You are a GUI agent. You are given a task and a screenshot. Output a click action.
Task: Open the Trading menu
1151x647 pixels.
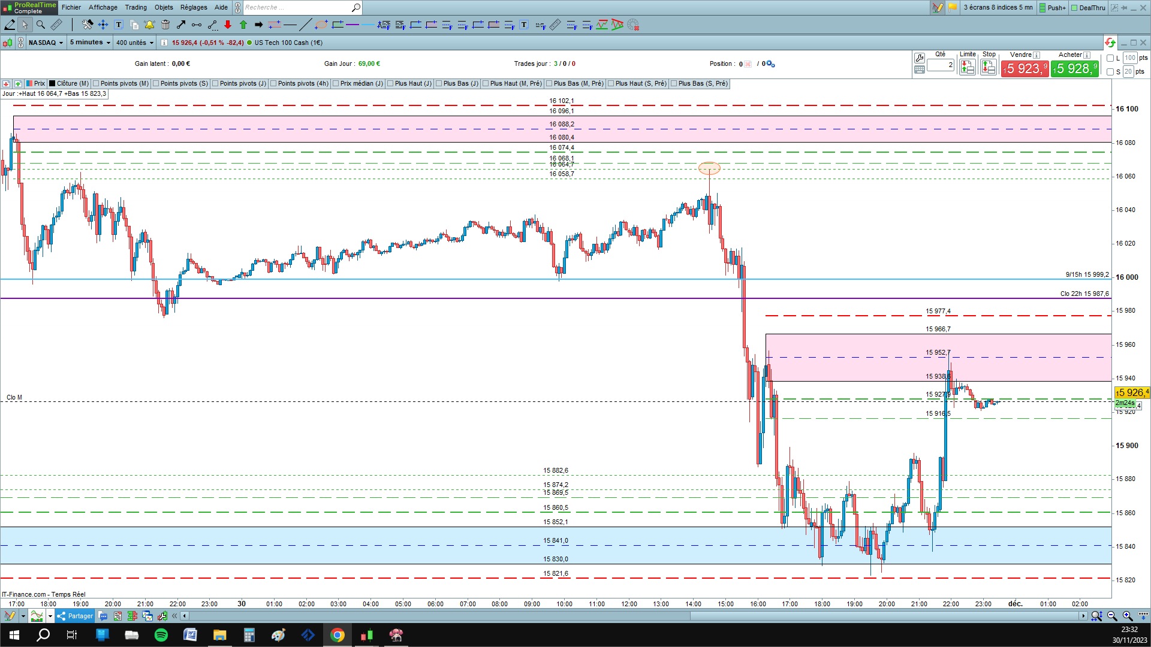135,7
